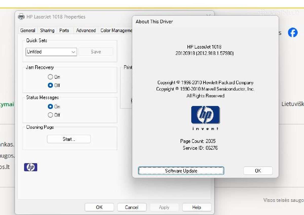The image size is (304, 215).
Task: Click the HP logo in Properties window
Action: (31, 167)
